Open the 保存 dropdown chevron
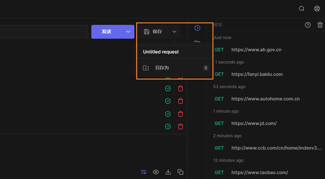 (x=174, y=32)
